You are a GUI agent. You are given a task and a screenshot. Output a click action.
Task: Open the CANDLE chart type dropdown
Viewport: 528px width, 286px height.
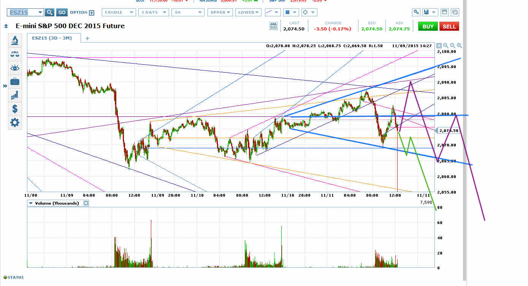(119, 13)
